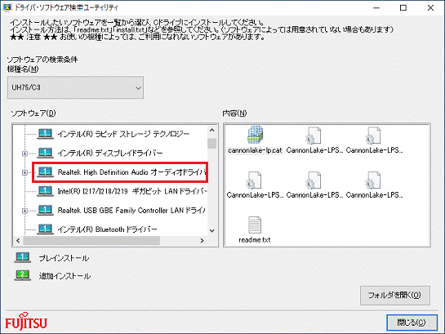Click the 閉じる(C) button
This screenshot has height=334, width=445.
pos(412,323)
